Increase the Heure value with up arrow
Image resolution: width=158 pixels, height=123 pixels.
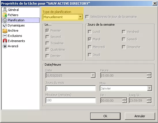click(x=149, y=74)
